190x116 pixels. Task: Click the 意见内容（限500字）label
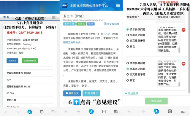click(x=170, y=17)
